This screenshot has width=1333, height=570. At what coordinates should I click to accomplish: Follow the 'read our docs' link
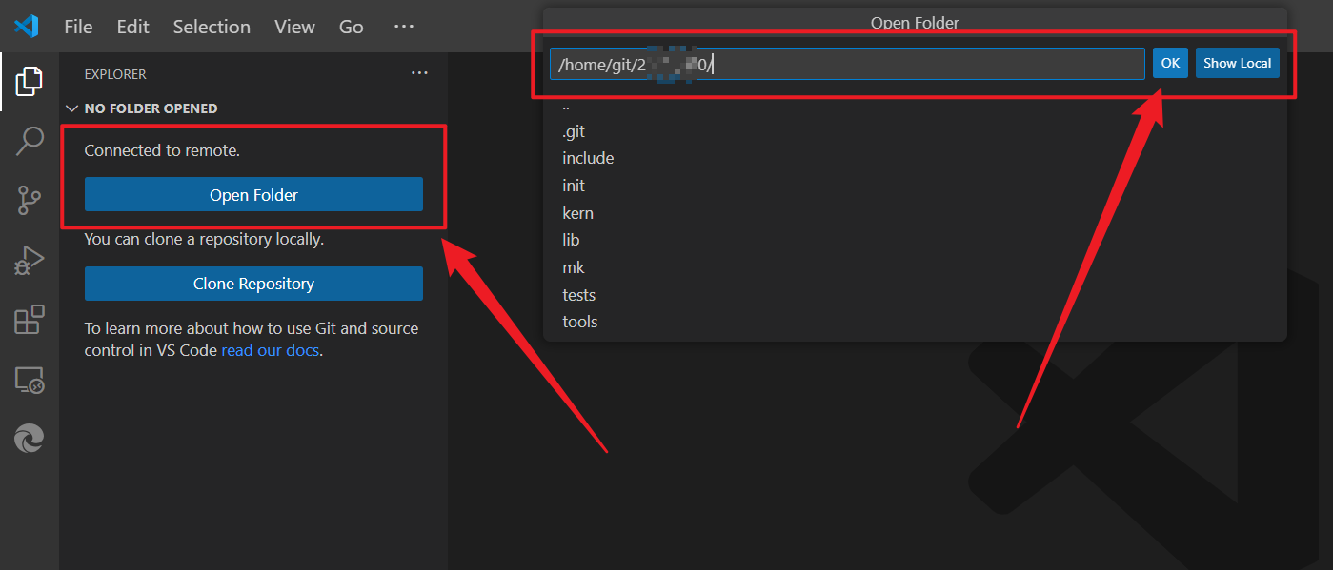pyautogui.click(x=272, y=350)
